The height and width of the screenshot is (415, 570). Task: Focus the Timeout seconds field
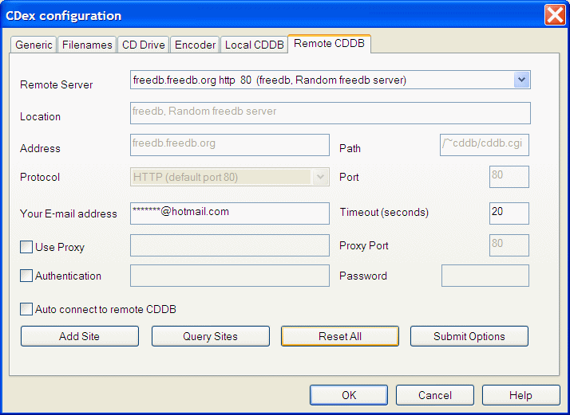tap(509, 213)
